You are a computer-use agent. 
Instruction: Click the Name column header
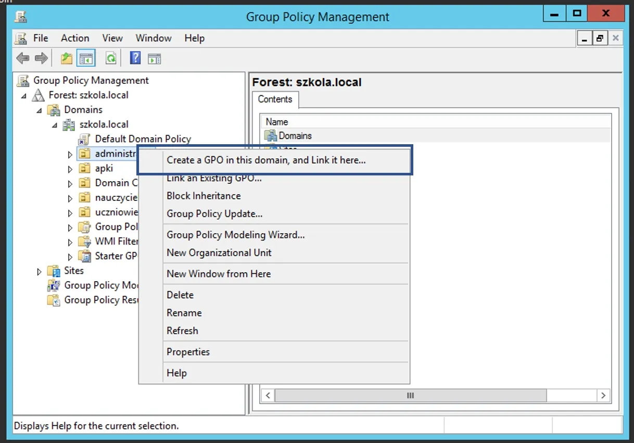pos(277,122)
